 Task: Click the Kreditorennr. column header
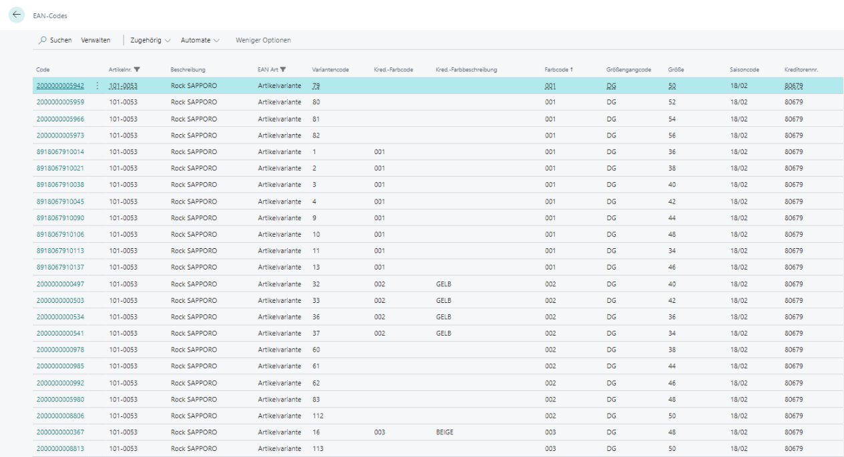801,69
